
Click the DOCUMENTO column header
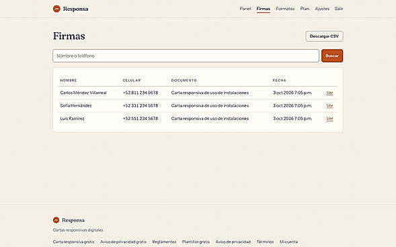point(184,81)
